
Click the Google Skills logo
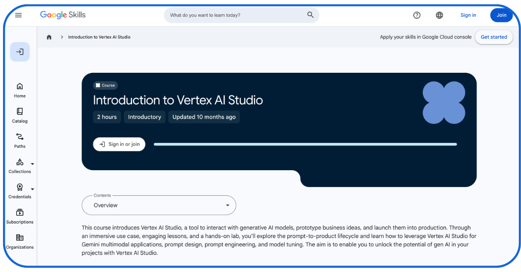coord(63,15)
